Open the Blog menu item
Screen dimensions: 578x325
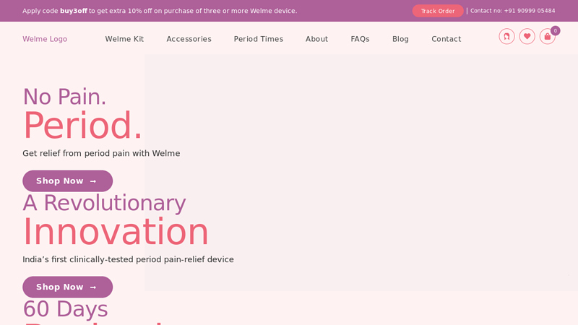point(400,39)
